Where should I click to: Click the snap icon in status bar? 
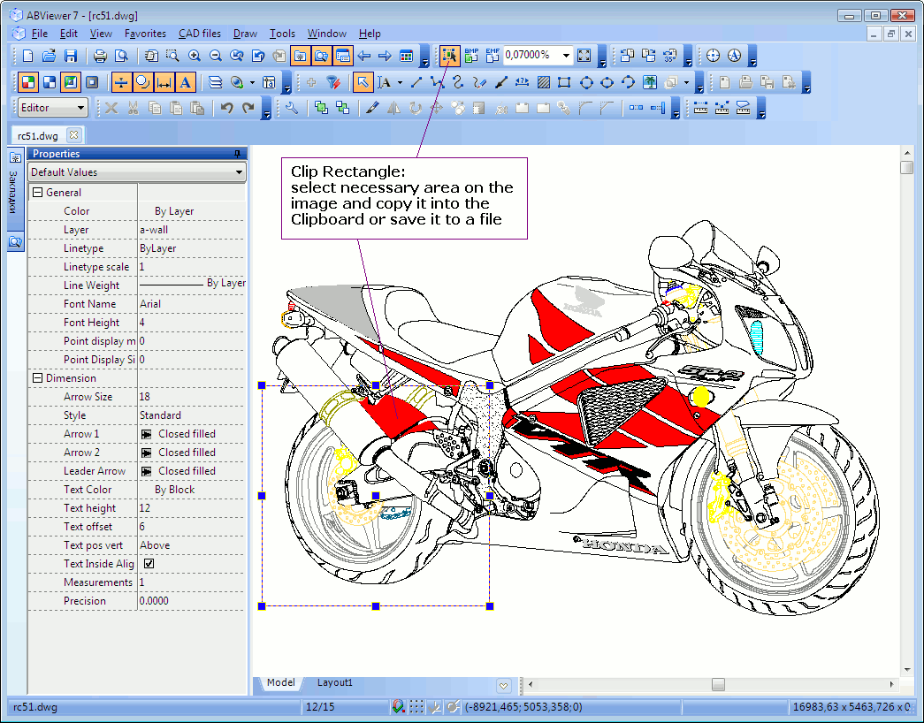point(399,706)
